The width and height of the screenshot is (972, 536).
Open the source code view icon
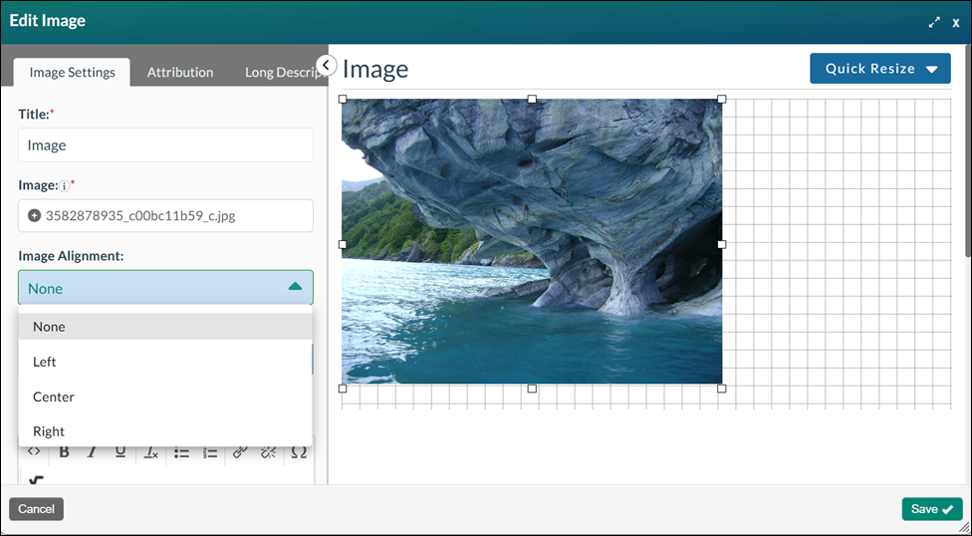(x=34, y=451)
